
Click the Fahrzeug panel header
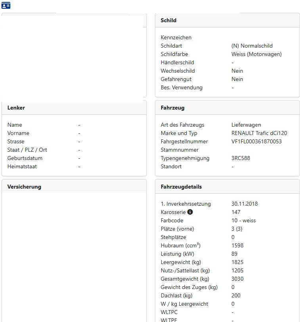pos(227,108)
